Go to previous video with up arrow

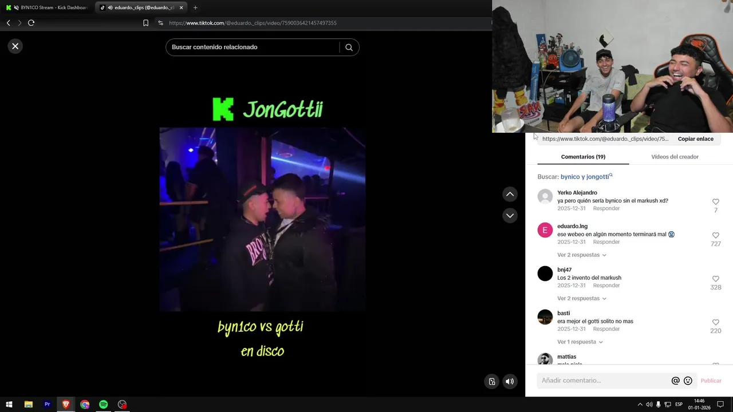click(x=510, y=195)
